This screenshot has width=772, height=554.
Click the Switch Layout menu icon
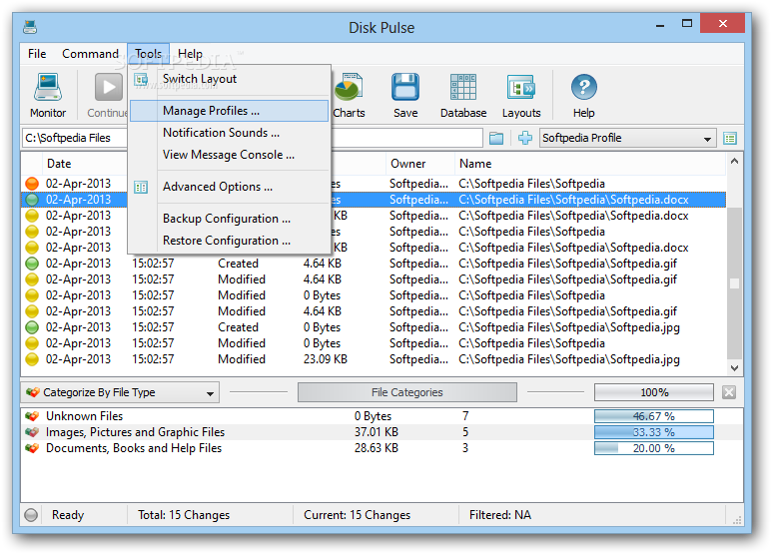coord(141,79)
